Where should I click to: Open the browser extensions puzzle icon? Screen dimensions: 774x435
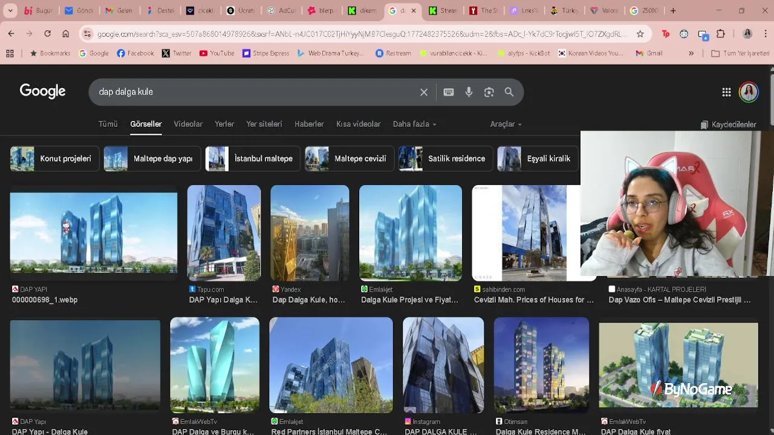point(721,34)
